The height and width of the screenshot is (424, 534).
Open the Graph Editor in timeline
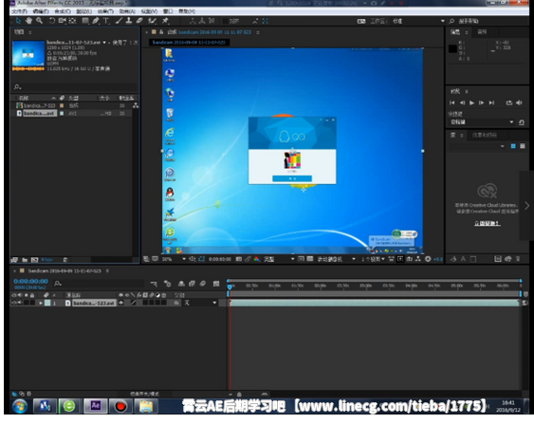point(216,284)
